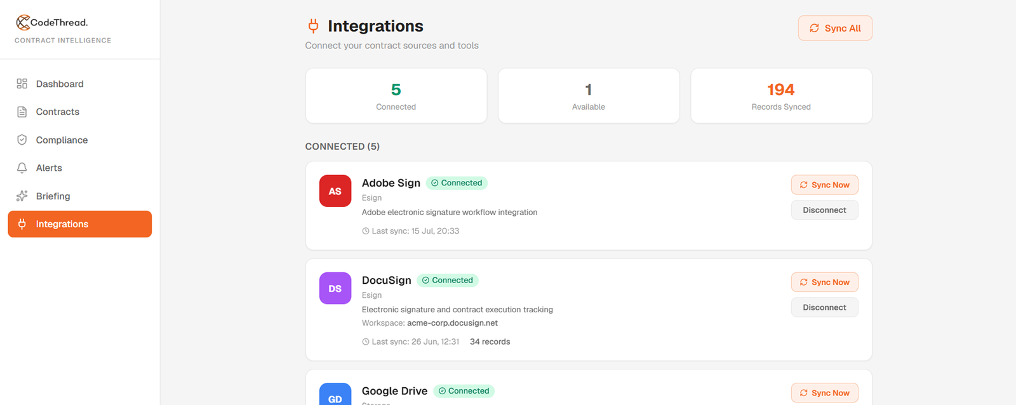Viewport: 1016px width, 405px height.
Task: Click the Alerts bell icon
Action: 22,168
